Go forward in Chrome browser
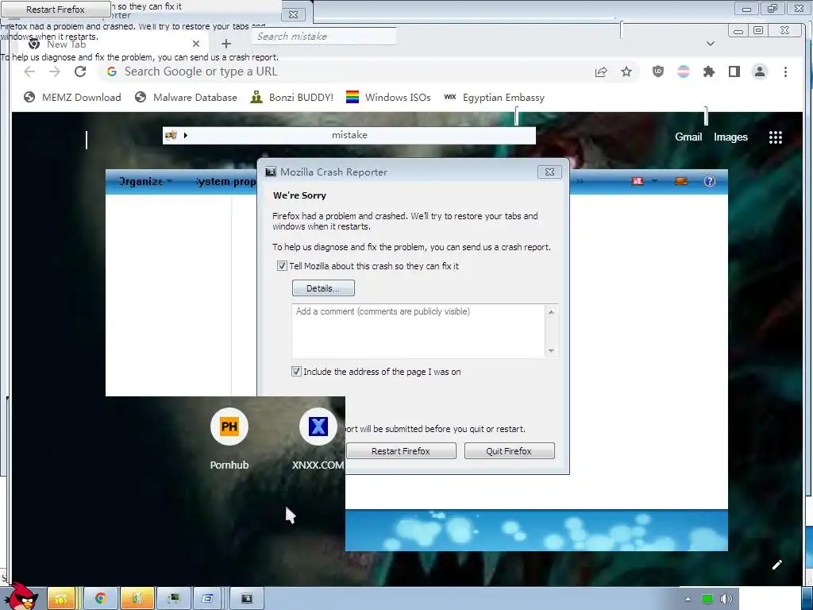The image size is (813, 610). click(x=55, y=71)
